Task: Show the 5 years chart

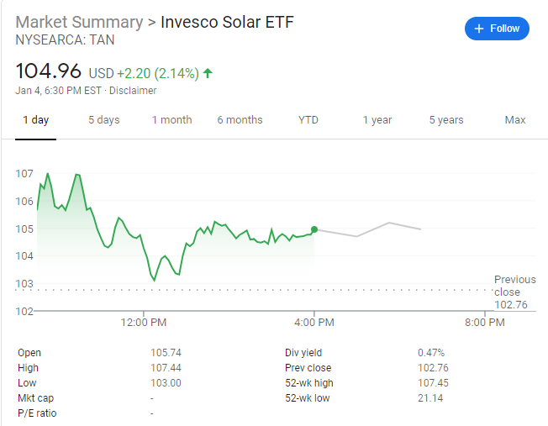Action: pos(446,120)
